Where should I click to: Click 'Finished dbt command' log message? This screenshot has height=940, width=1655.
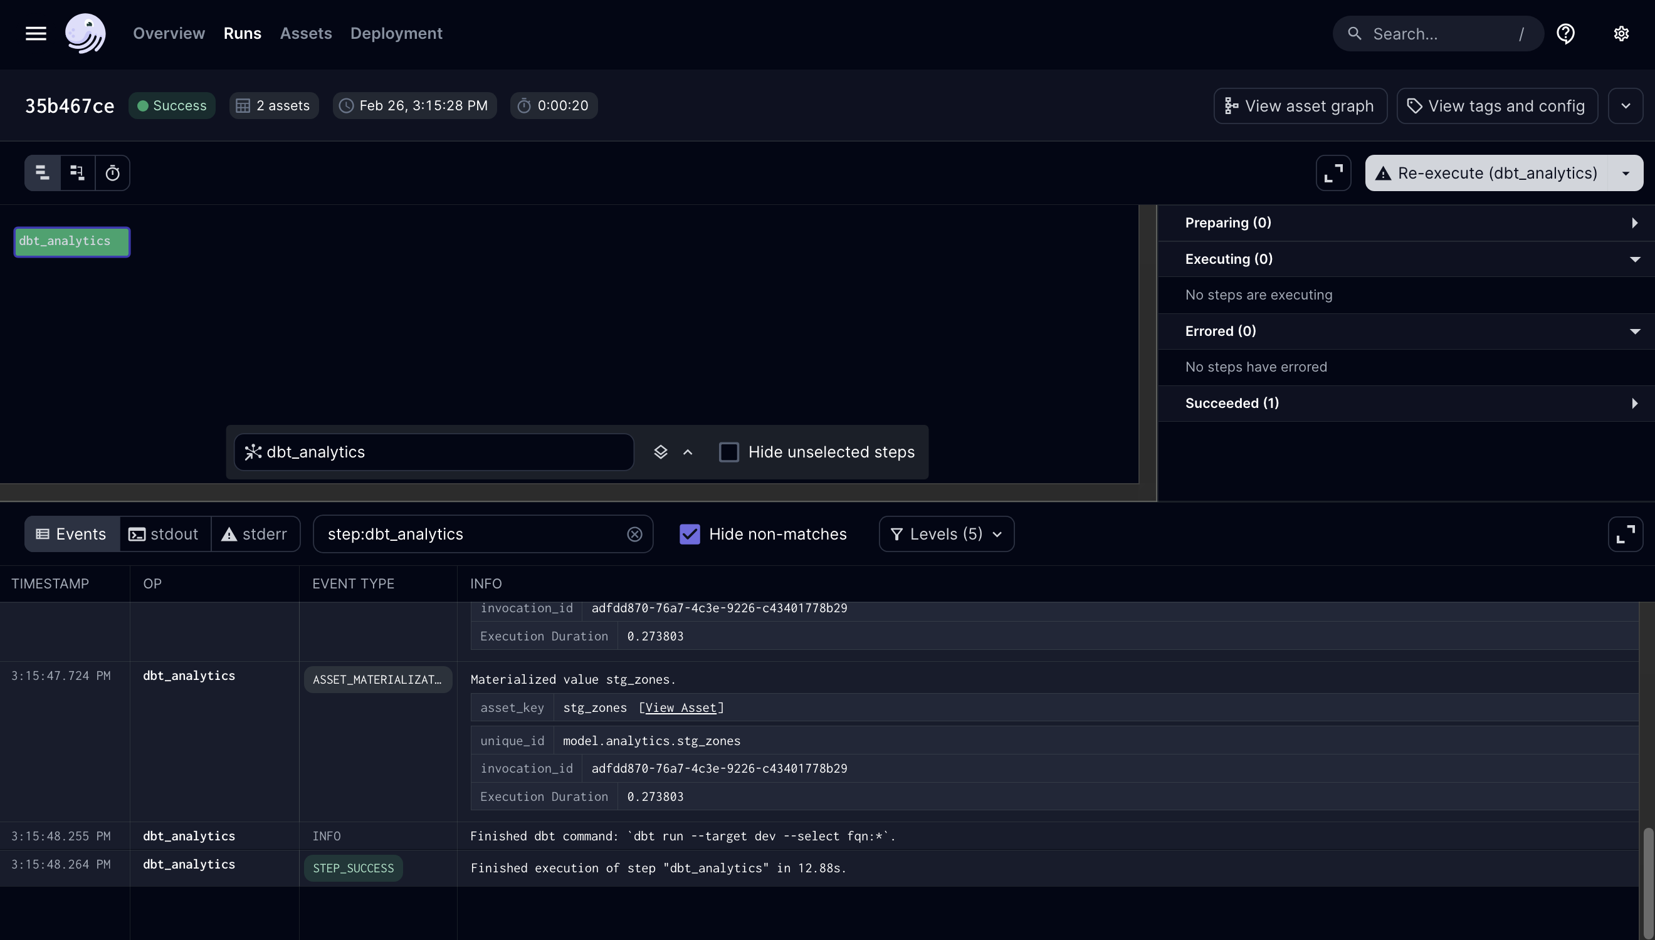pyautogui.click(x=683, y=836)
